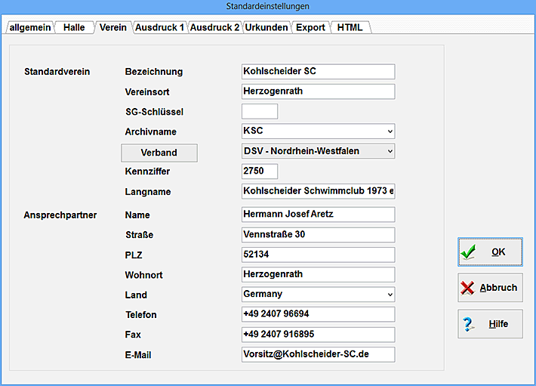Switch to the allgemein tab
Screen dimensions: 536x386
[29, 27]
